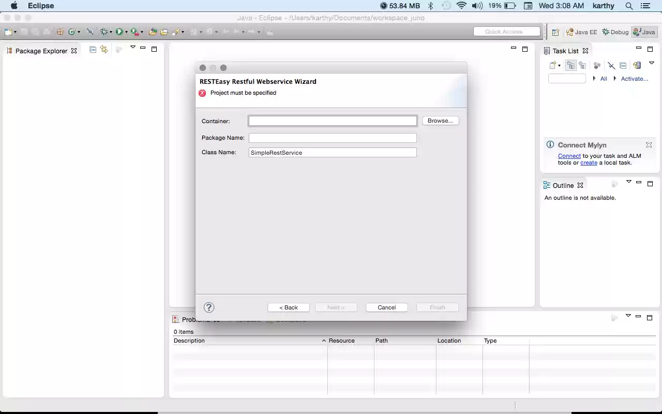The height and width of the screenshot is (414, 662).
Task: Click the Connect link in Connect Mylyn
Action: point(569,156)
